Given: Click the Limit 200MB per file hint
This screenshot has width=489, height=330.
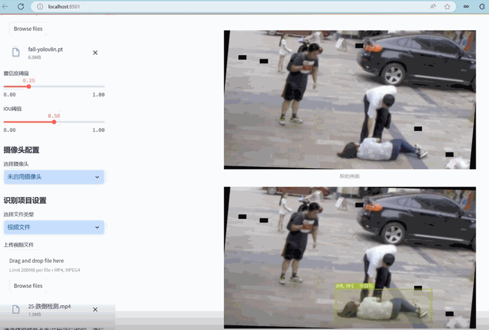Looking at the screenshot, I should point(45,270).
